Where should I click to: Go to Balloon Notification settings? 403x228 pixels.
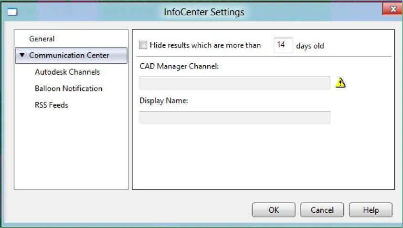[x=68, y=89]
